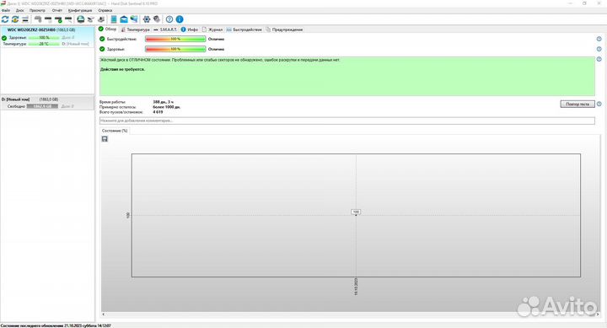The image size is (607, 328).
Task: Select the D: [Новый том] volume entry
Action: click(x=47, y=103)
